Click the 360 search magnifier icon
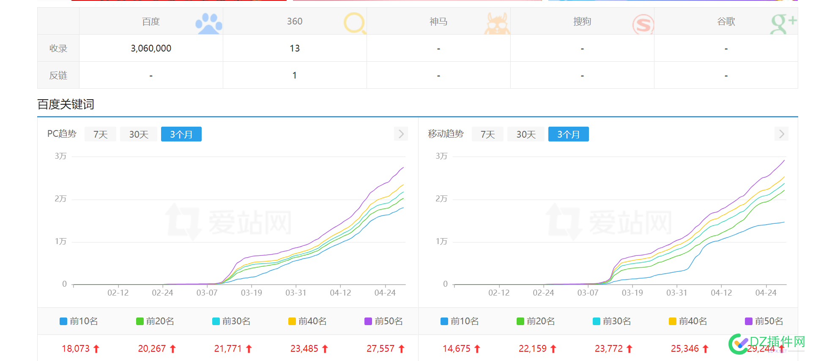This screenshot has width=813, height=361. point(354,23)
